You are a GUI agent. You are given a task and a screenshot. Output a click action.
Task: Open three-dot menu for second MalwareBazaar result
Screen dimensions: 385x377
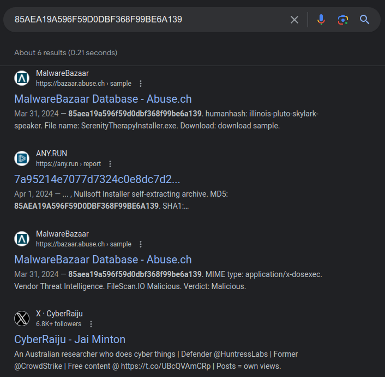point(141,244)
